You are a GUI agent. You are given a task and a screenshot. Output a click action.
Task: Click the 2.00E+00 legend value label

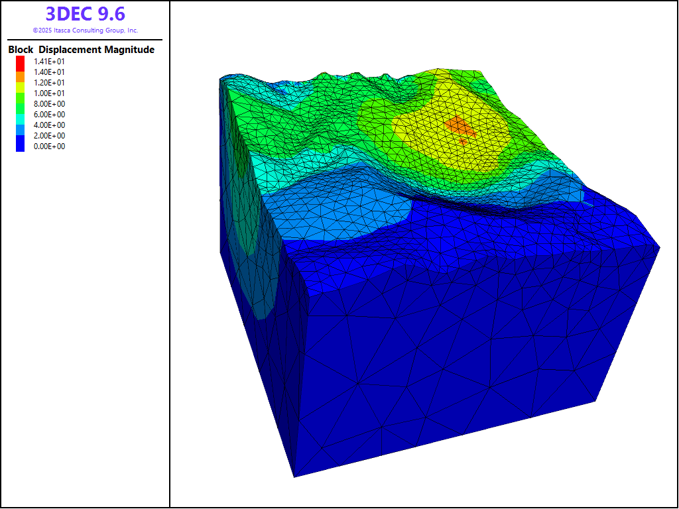(x=50, y=136)
